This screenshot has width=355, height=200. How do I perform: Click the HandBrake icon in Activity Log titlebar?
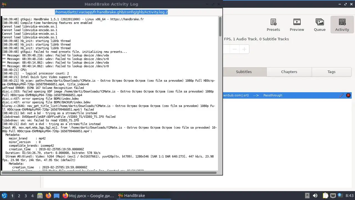tap(4, 4)
